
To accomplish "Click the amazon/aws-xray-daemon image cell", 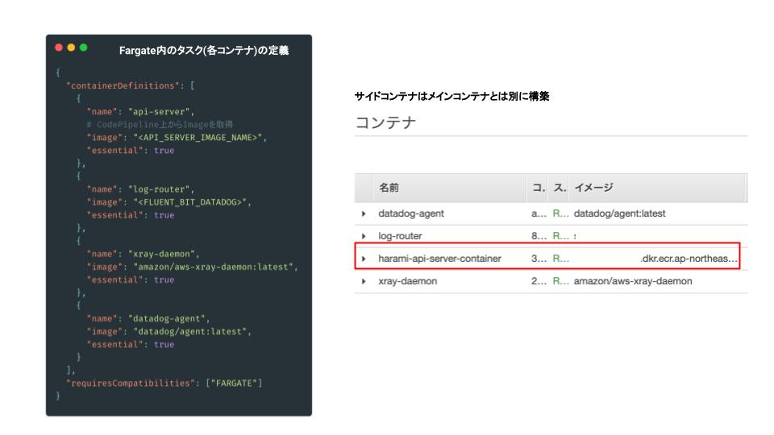I will pyautogui.click(x=633, y=281).
